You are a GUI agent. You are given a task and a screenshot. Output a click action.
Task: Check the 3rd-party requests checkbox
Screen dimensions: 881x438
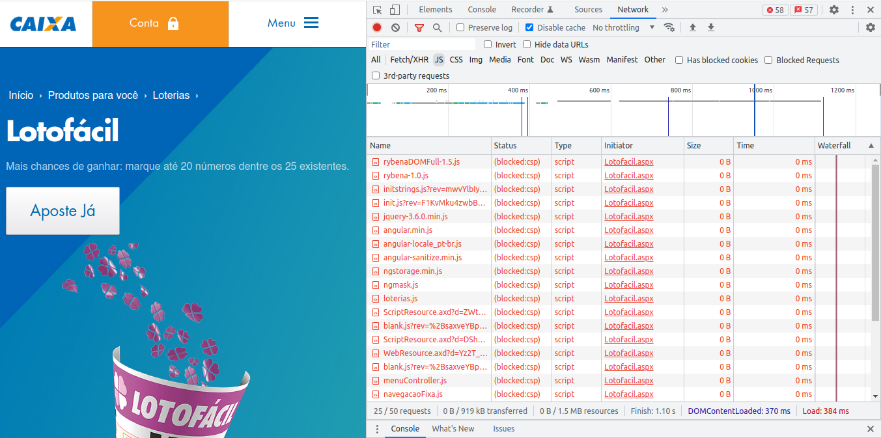click(376, 75)
